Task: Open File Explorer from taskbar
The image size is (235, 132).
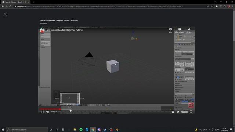Action: (x=75, y=129)
